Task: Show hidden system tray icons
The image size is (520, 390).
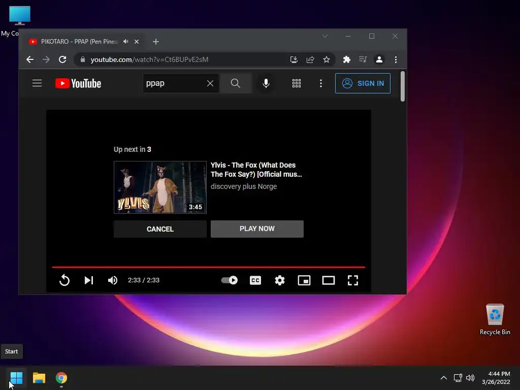Action: 443,378
